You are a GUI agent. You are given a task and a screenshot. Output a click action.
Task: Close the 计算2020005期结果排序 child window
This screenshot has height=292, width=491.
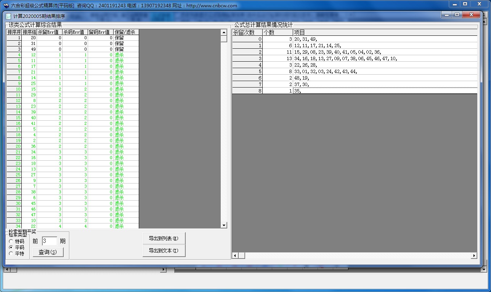coord(472,14)
